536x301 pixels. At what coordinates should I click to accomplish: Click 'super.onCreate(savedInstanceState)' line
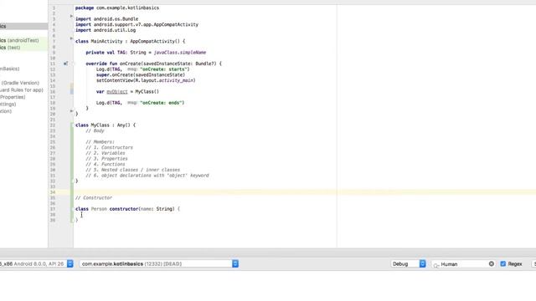(141, 74)
